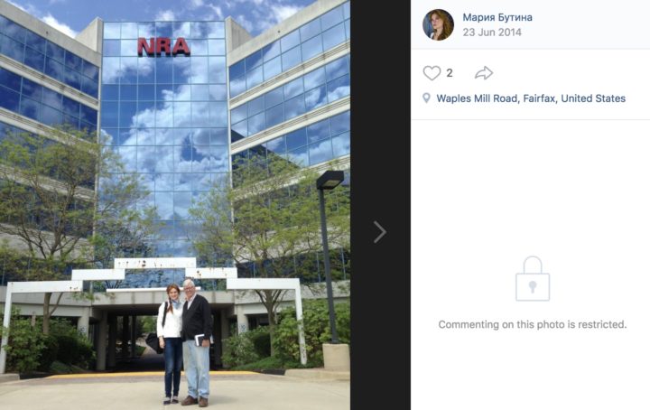View who liked via the count 2
The width and height of the screenshot is (650, 410).
coord(450,73)
